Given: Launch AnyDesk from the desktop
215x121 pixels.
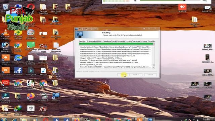Looking at the screenshot, I should pos(182,8).
